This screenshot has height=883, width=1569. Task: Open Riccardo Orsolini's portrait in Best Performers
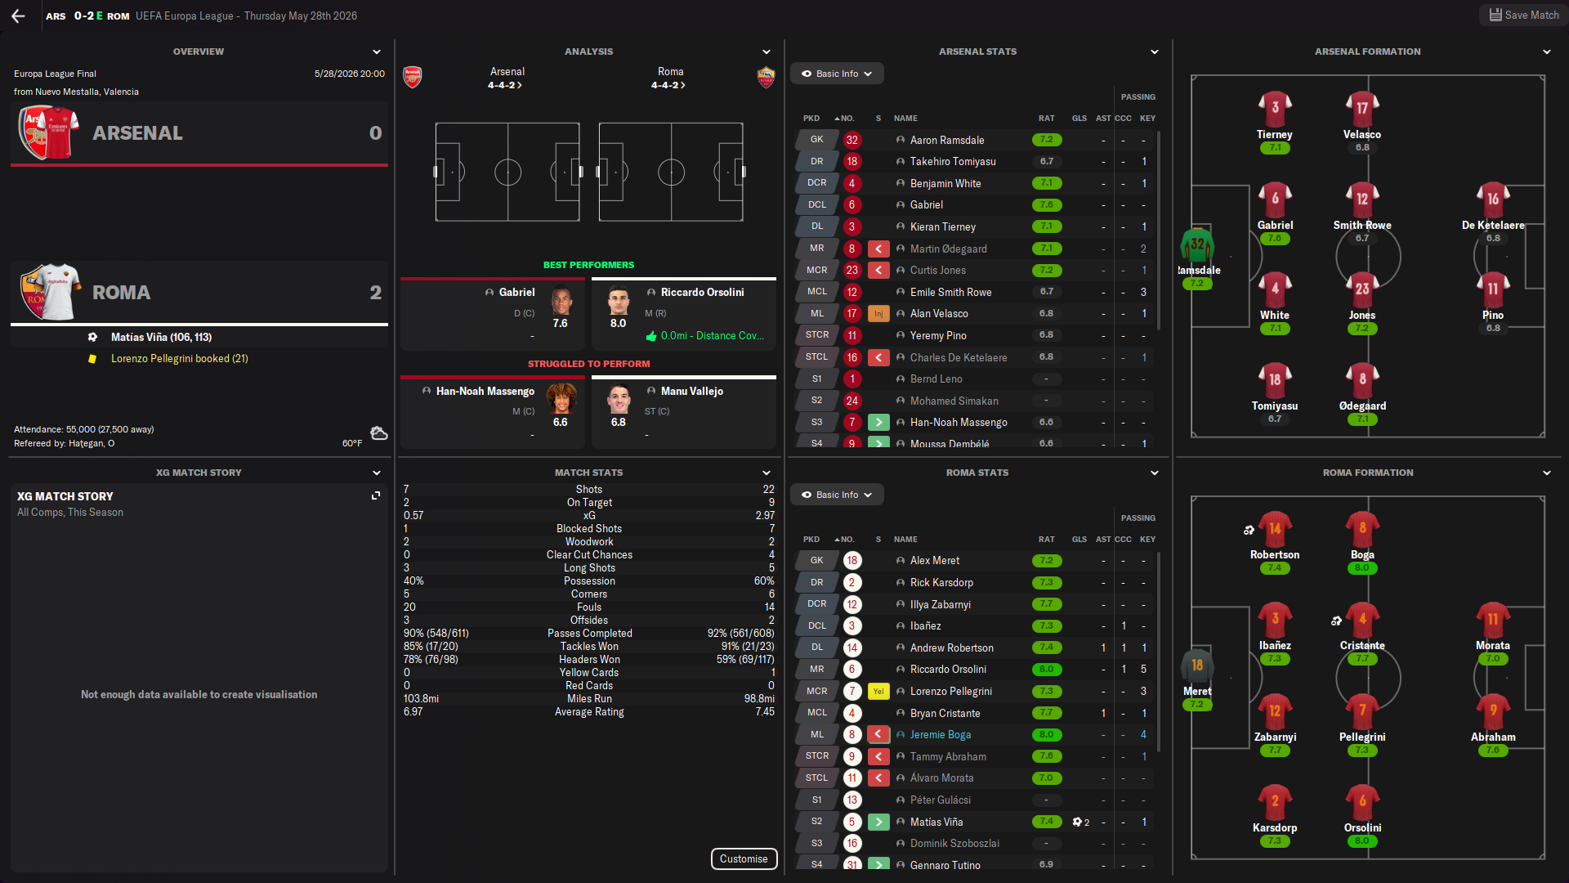[x=619, y=301]
